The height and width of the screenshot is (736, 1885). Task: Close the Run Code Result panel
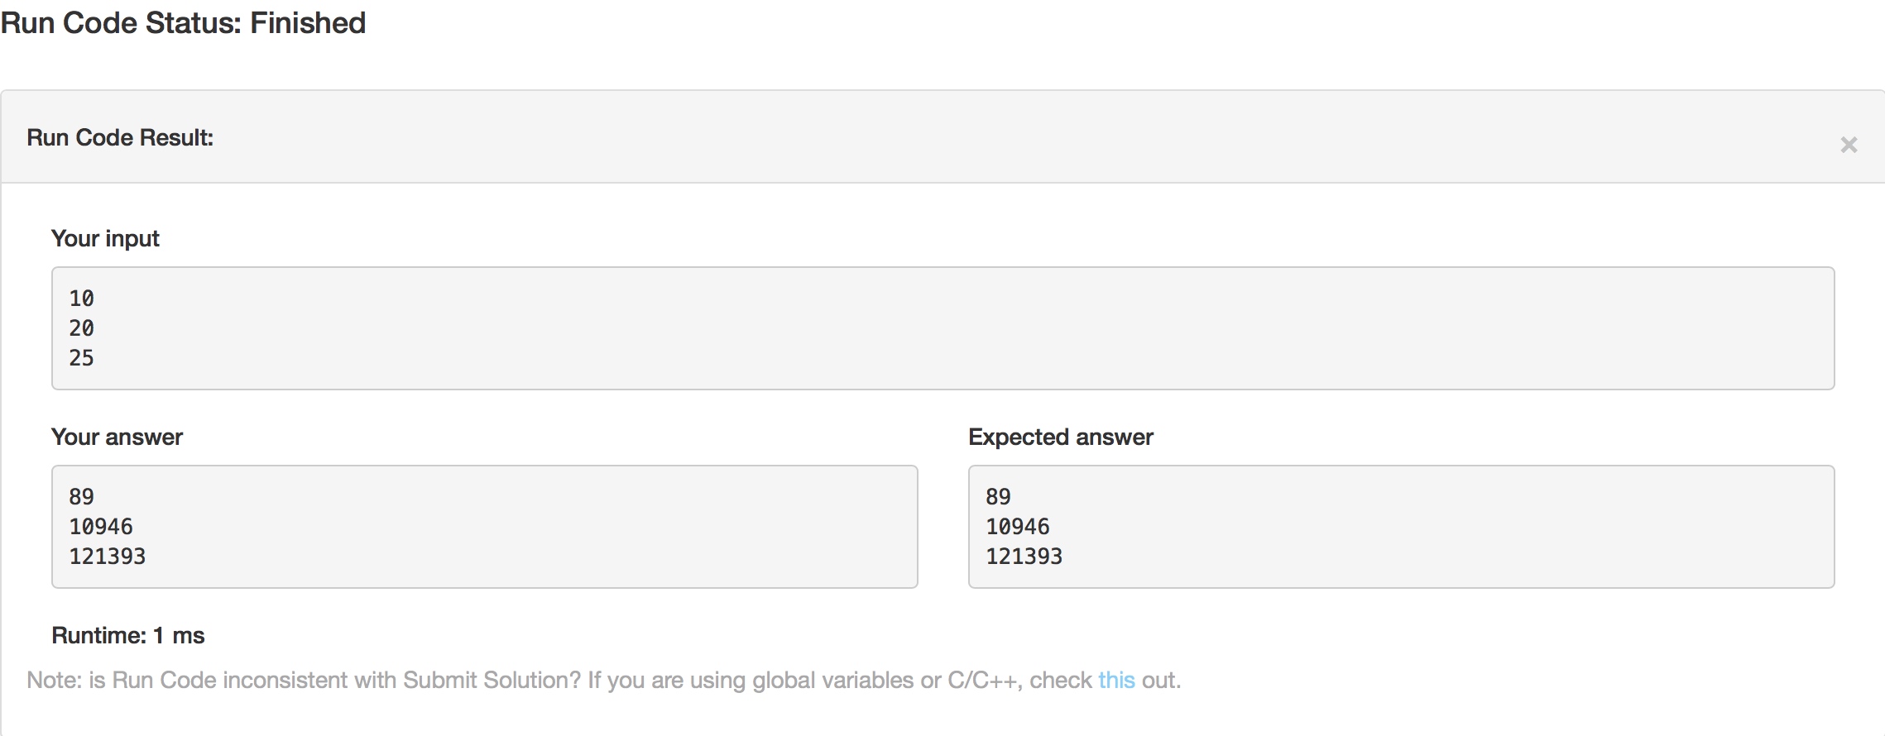coord(1849,145)
